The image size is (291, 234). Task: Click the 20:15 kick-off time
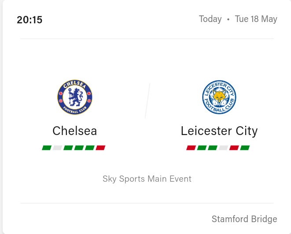(x=29, y=20)
